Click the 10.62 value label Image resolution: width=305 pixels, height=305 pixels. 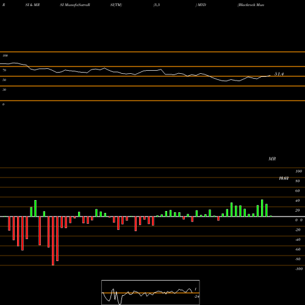(x=284, y=178)
